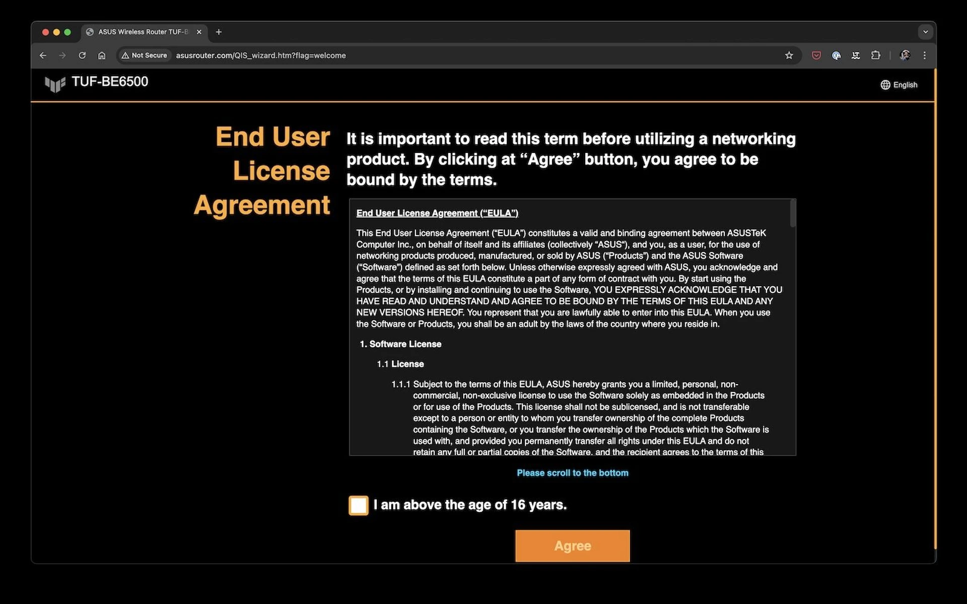The height and width of the screenshot is (604, 967).
Task: Select the ASUS Wireless Router tab
Action: click(x=144, y=32)
